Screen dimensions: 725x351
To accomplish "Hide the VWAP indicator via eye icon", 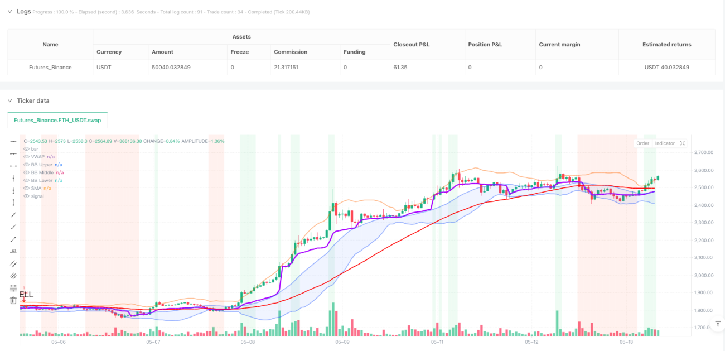I will (x=26, y=157).
